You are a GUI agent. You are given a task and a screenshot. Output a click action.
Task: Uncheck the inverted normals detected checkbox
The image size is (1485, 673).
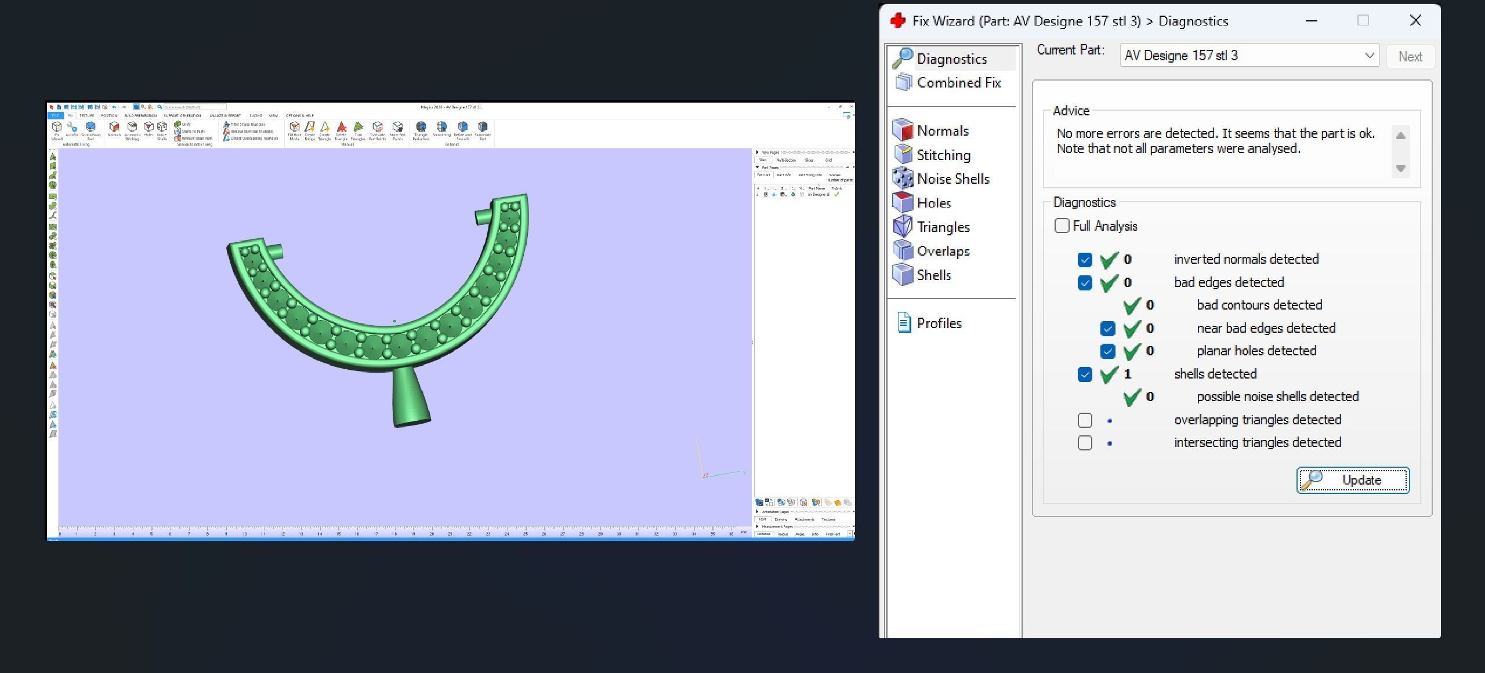1085,260
